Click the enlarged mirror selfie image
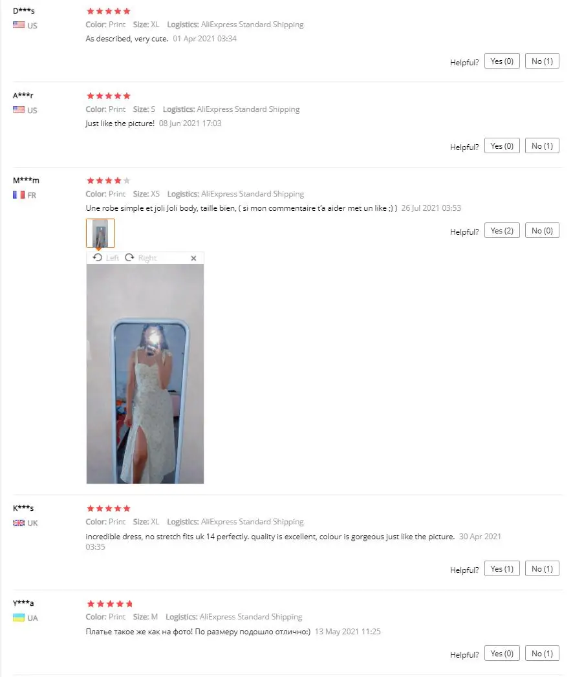 pyautogui.click(x=145, y=374)
